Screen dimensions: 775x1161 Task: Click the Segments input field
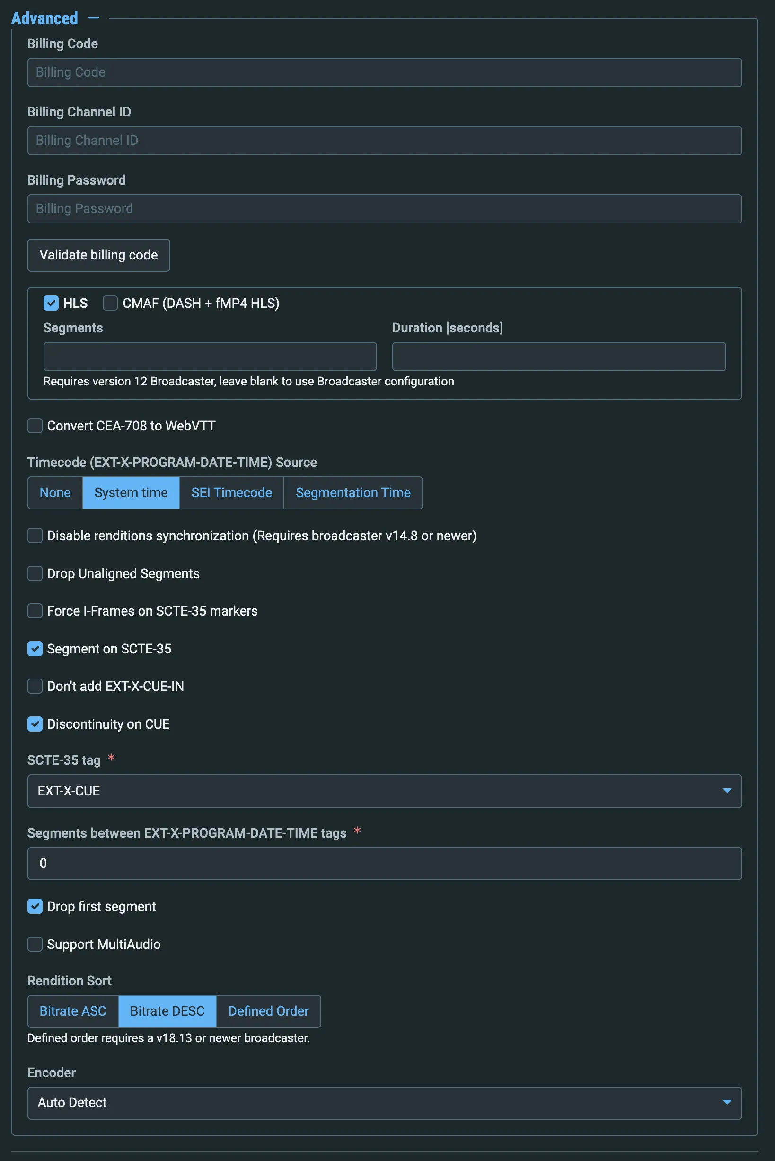210,357
